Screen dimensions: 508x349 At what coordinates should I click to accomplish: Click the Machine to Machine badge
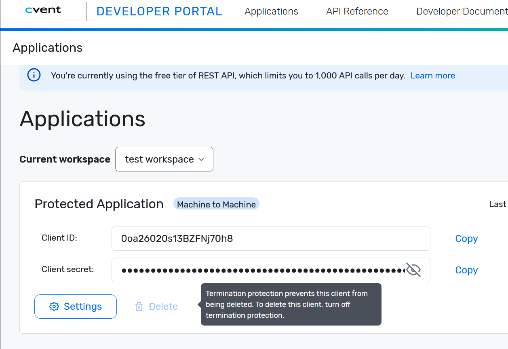pos(216,204)
